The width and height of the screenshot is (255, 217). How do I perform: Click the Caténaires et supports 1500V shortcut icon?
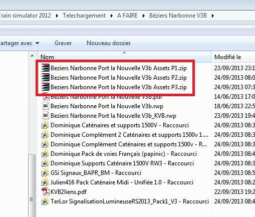[45, 125]
